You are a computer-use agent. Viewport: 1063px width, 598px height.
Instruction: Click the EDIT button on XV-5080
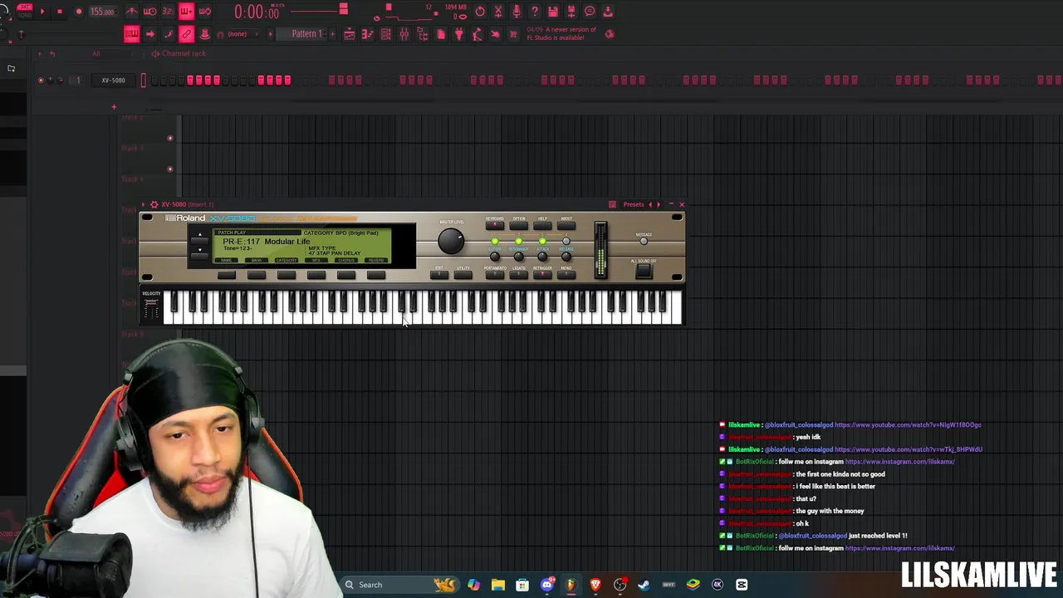pos(439,274)
